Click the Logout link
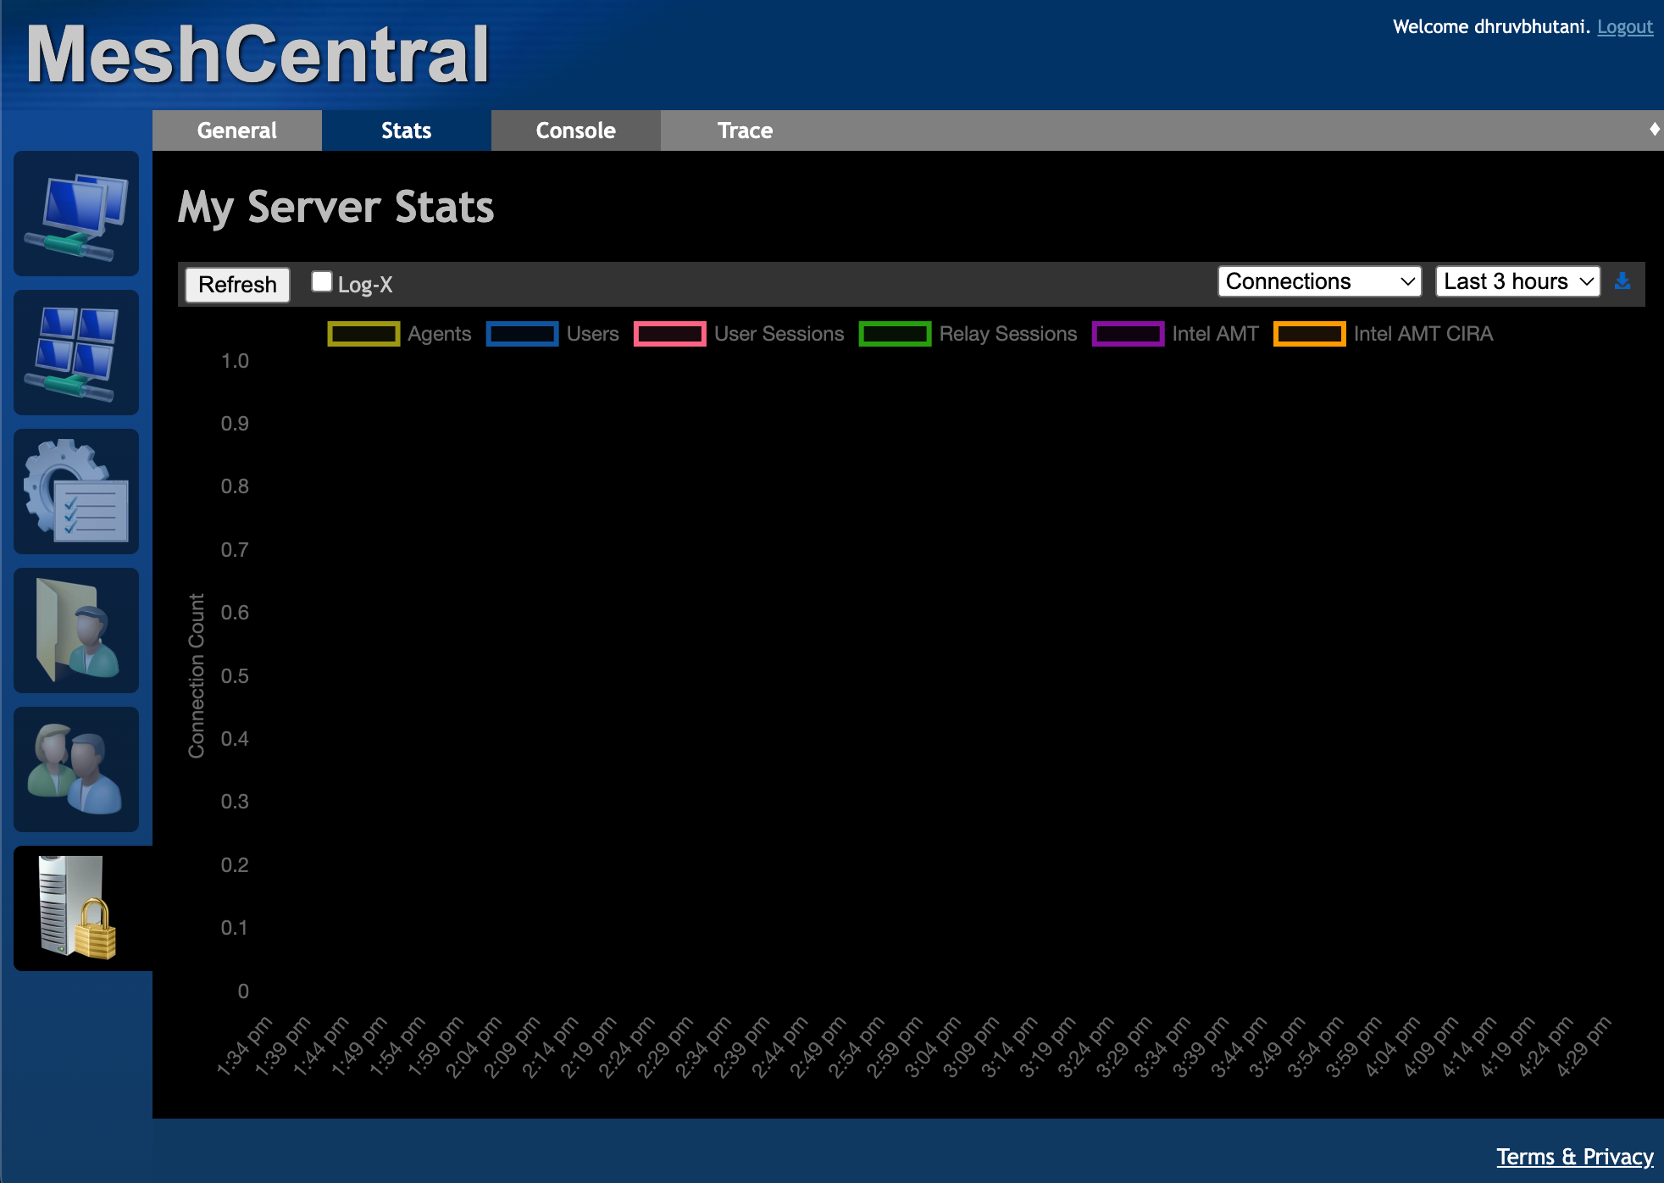The width and height of the screenshot is (1664, 1183). 1625,27
